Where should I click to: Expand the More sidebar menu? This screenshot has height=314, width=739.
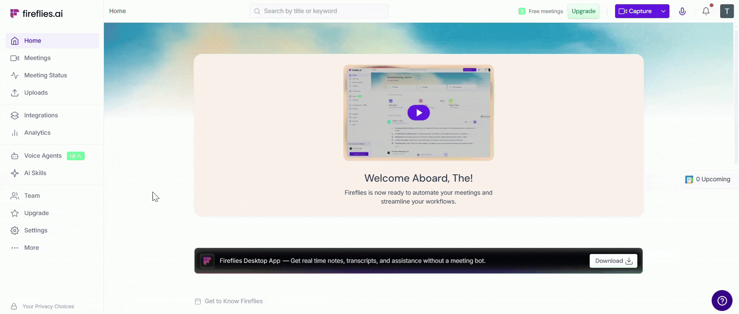pos(52,248)
